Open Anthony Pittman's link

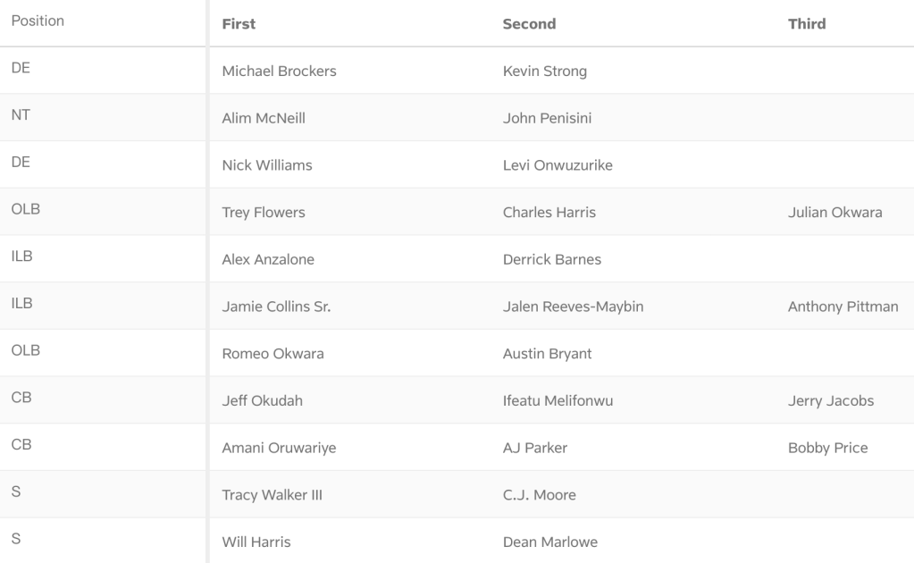843,307
